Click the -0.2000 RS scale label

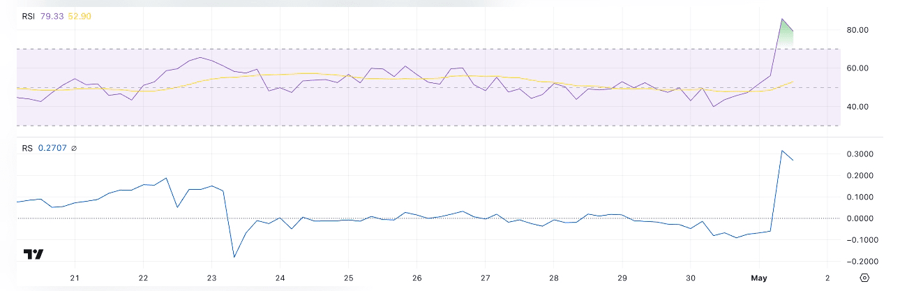tap(857, 262)
